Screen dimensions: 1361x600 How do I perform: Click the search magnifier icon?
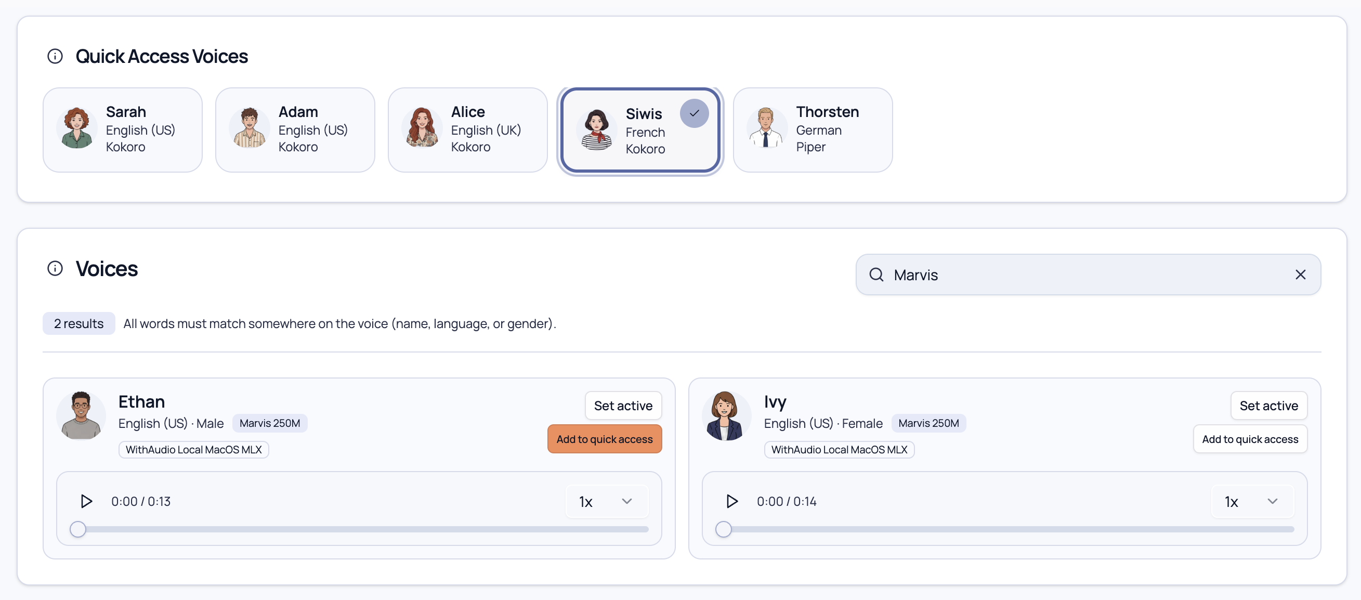[x=876, y=275]
